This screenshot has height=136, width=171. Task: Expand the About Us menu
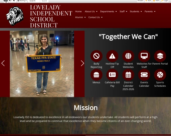(x=91, y=12)
